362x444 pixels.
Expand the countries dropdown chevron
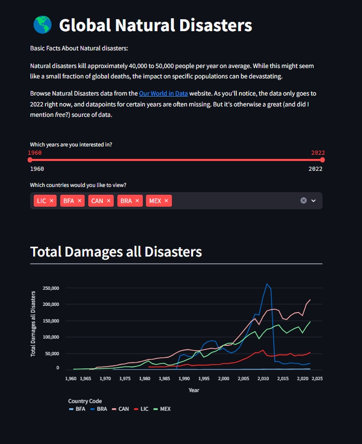coord(314,200)
